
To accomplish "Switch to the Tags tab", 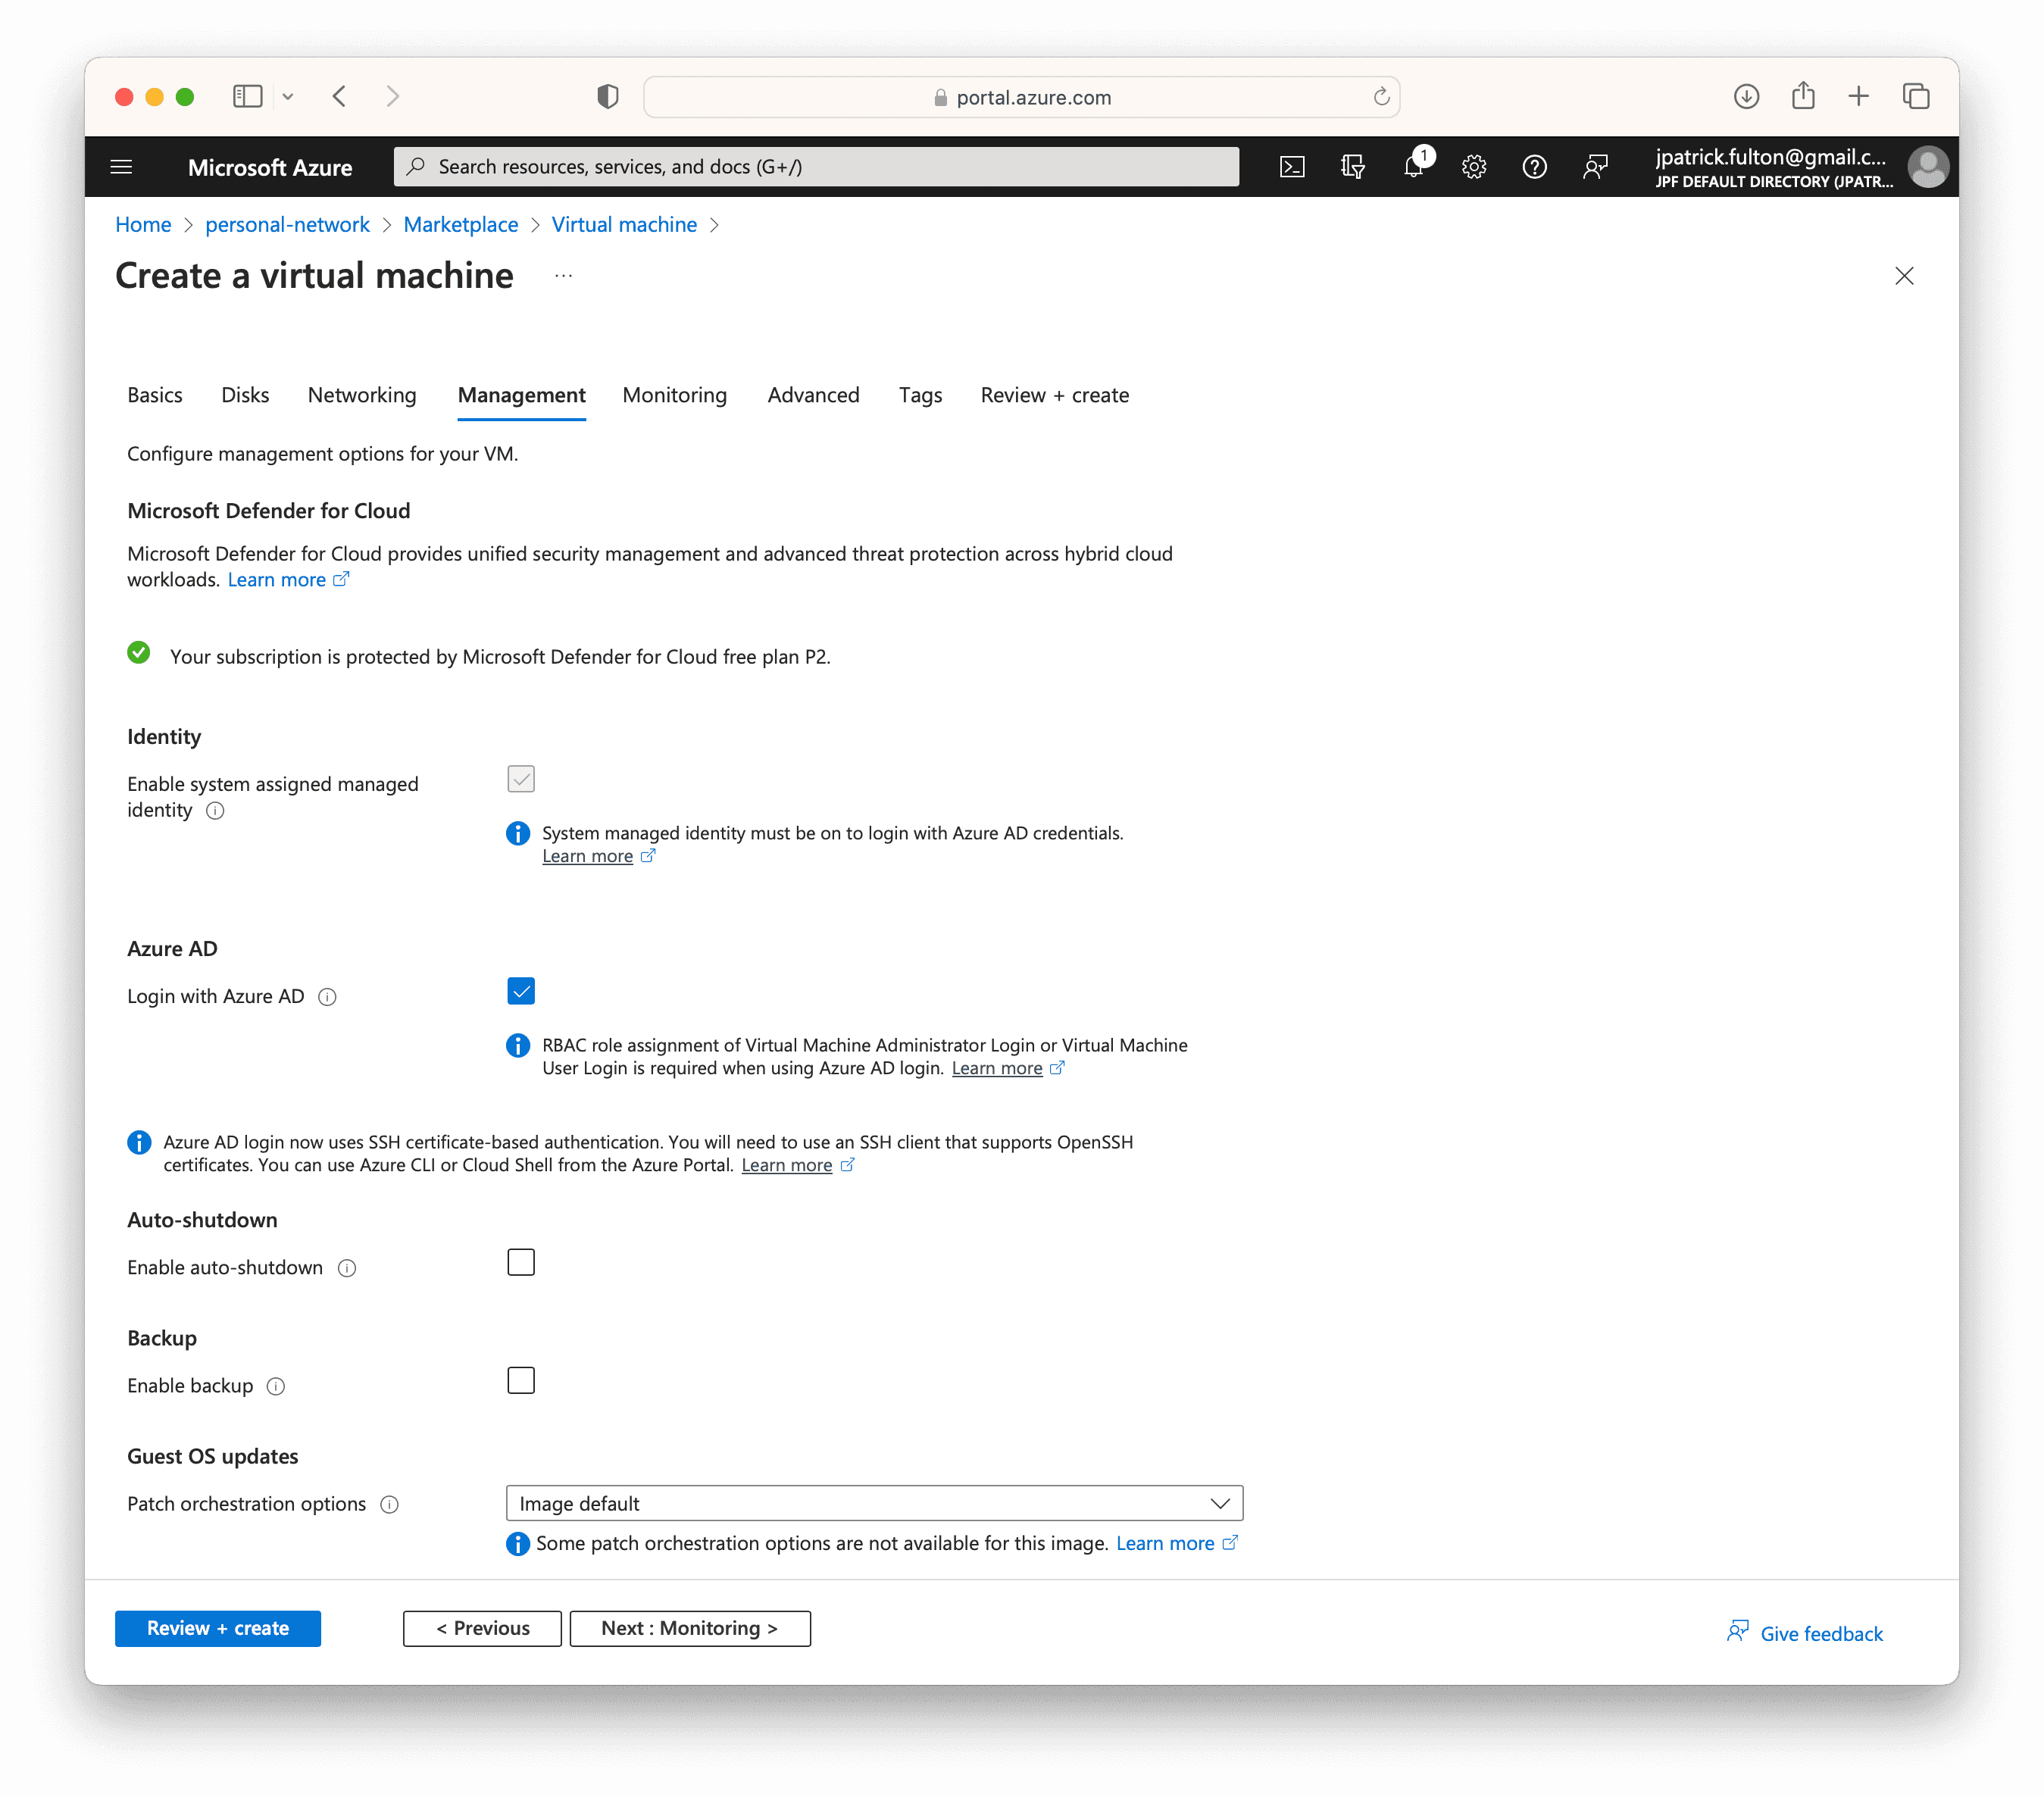I will 920,395.
